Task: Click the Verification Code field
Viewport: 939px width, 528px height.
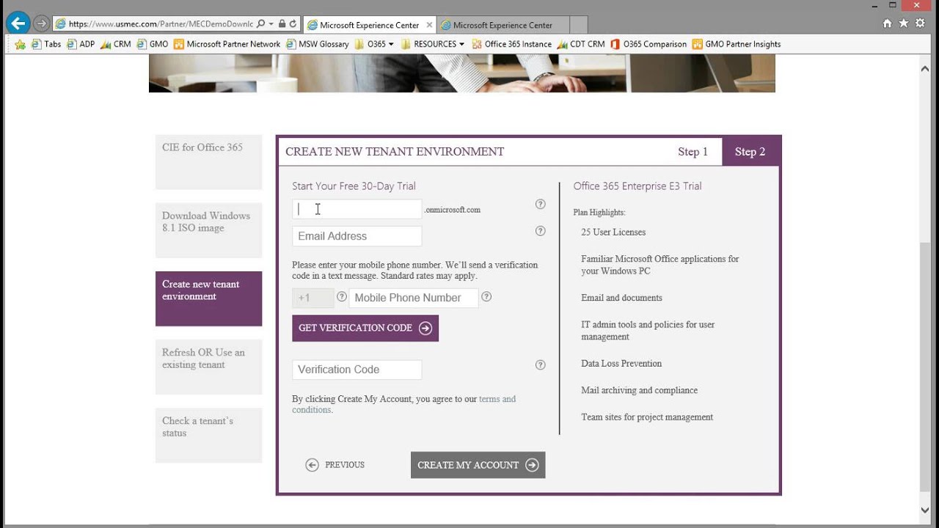Action: (x=357, y=370)
